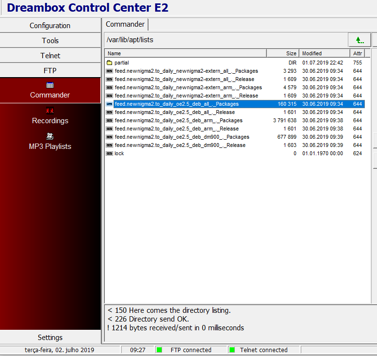Sort file list by Name column
Image resolution: width=377 pixels, height=356 pixels.
pos(185,53)
